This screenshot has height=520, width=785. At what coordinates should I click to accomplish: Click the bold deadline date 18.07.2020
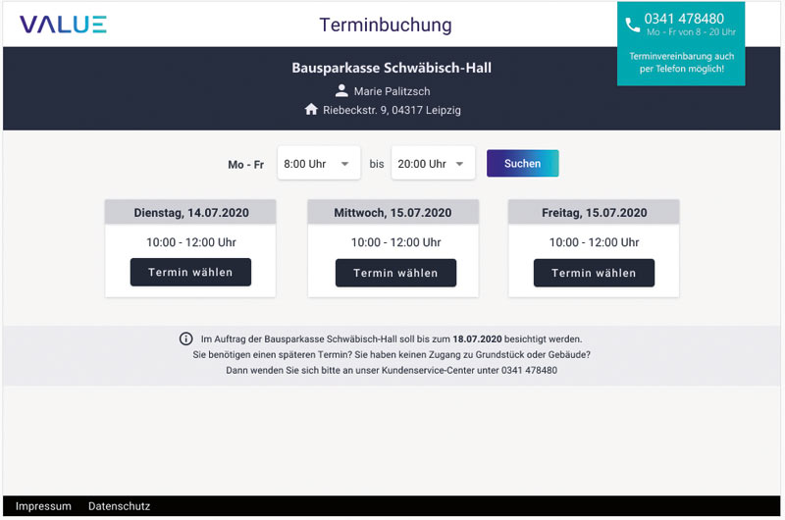pyautogui.click(x=477, y=338)
